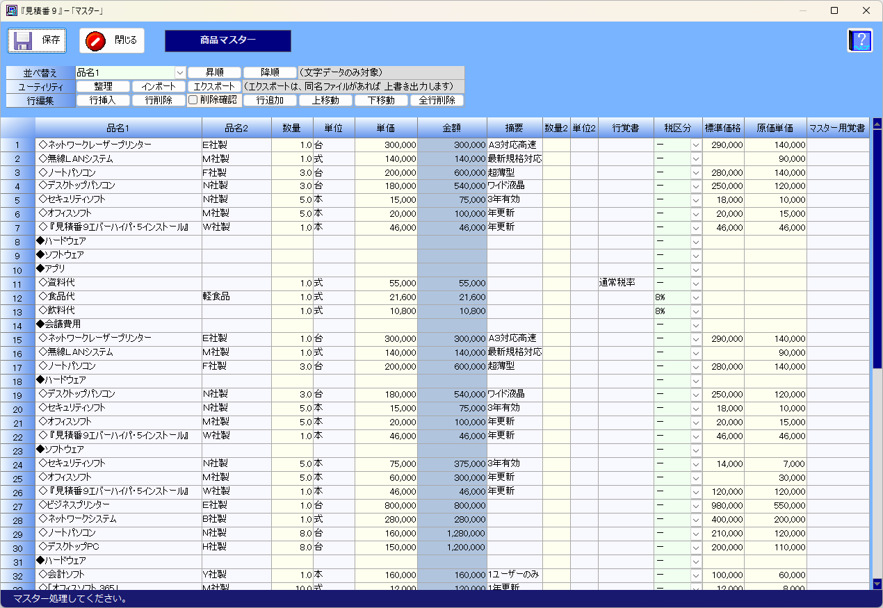
Task: Open 税区分 dropdown in row 14 会議費用
Action: pos(696,325)
